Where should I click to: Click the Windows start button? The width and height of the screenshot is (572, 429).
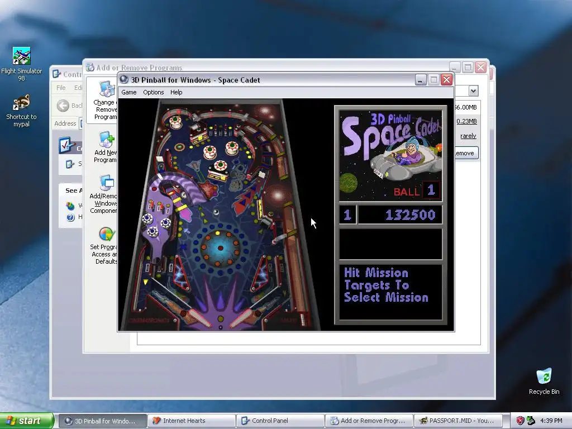(27, 421)
